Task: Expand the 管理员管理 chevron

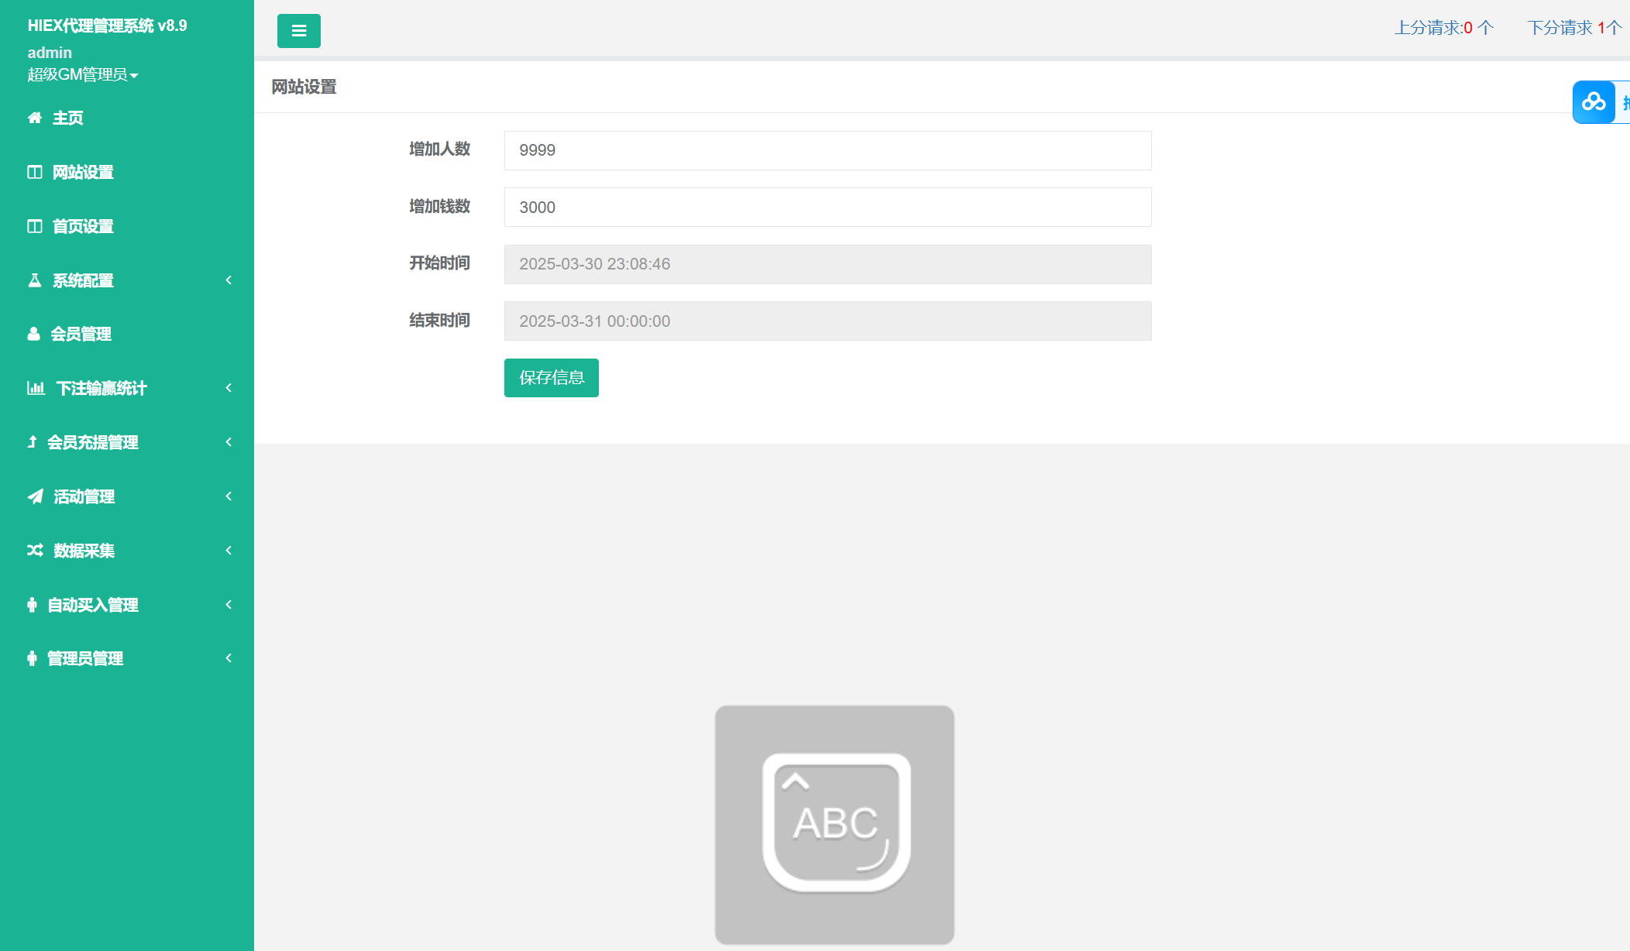Action: pos(229,658)
